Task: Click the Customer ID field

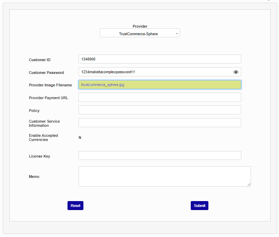Action: click(160, 59)
